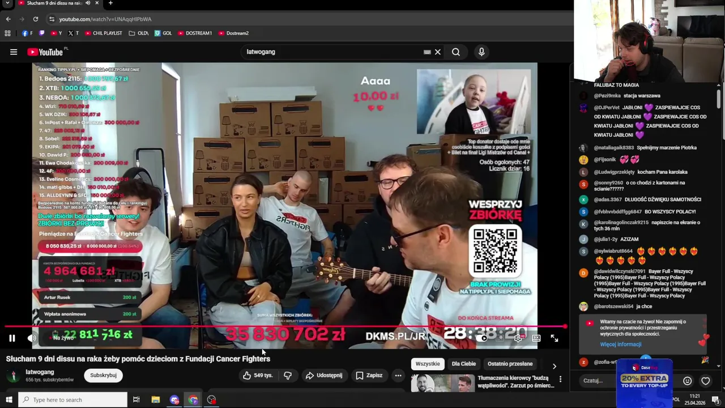The image size is (725, 408).
Task: Open the Twitch bookmark
Action: (41, 33)
